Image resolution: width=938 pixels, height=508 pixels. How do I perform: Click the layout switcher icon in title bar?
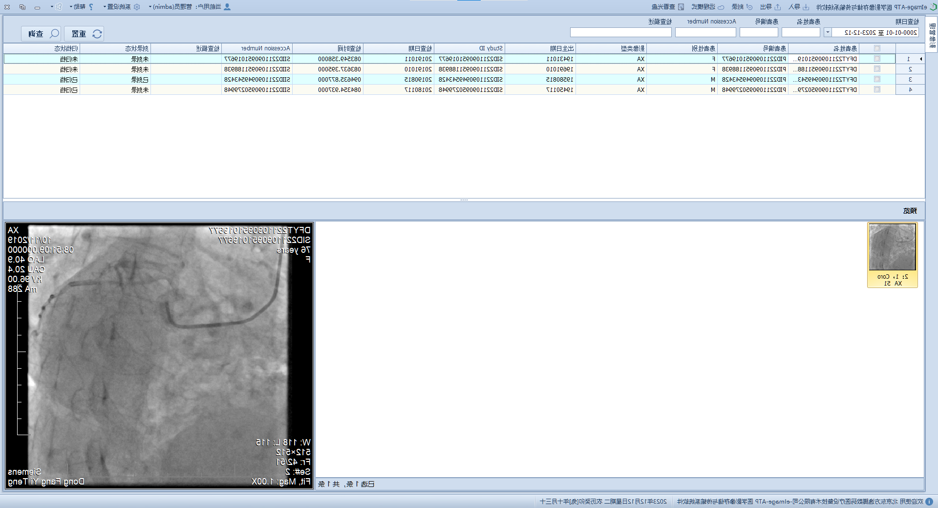pos(58,7)
